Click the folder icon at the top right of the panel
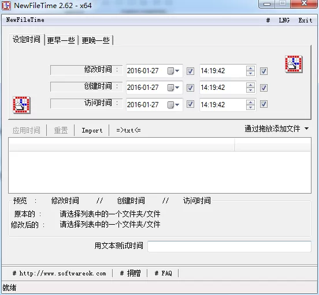319x295 pixels. coord(294,64)
